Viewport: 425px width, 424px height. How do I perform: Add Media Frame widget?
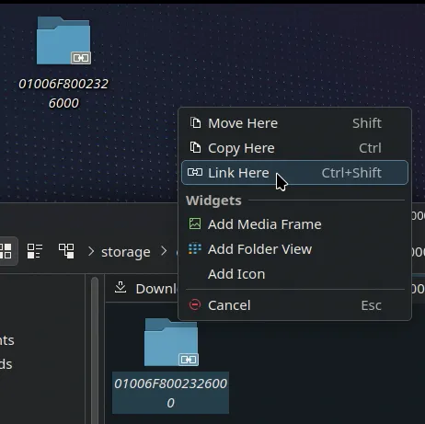pos(294,224)
